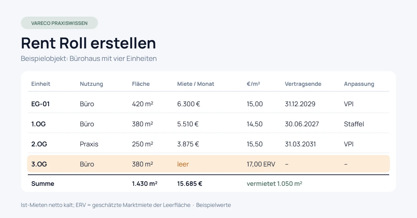Select unit cell "2.OG"
The height and width of the screenshot is (218, 417).
click(x=39, y=144)
